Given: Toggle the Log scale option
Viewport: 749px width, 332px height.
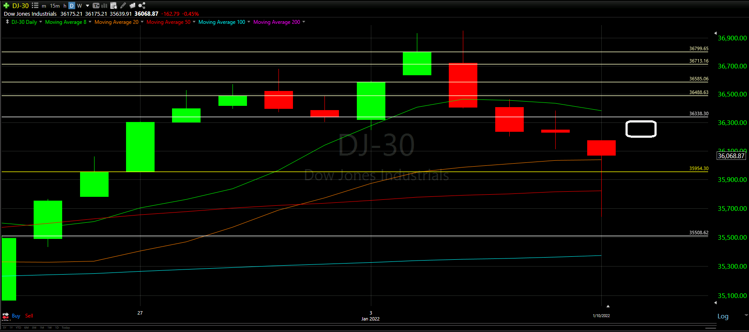Looking at the screenshot, I should click(723, 316).
